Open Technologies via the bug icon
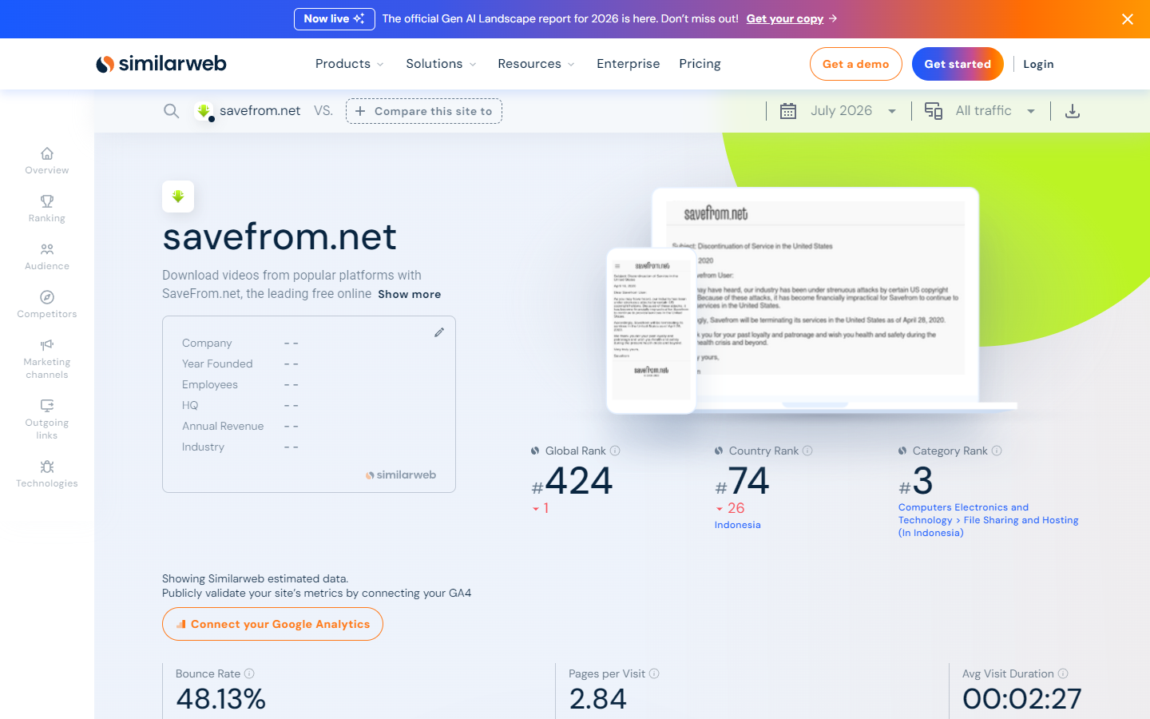This screenshot has height=719, width=1150. click(x=47, y=467)
